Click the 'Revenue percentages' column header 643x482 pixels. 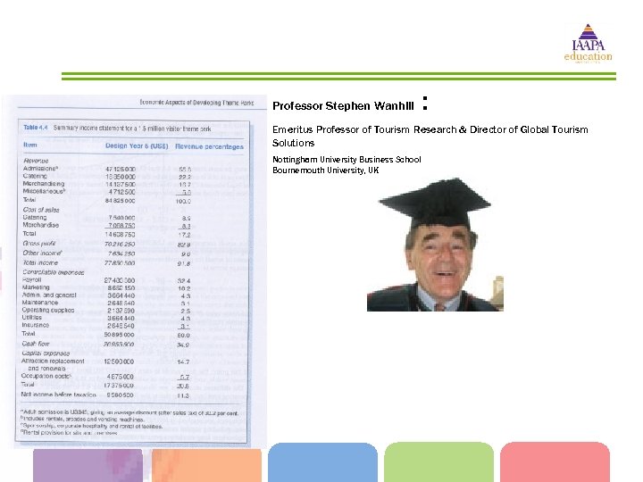(209, 146)
